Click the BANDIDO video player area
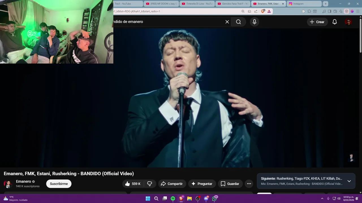Image resolution: width=362 pixels, height=203 pixels. tap(181, 97)
